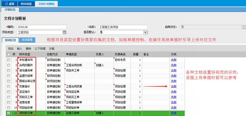Open the 详细信息 tab
246x116 pixels.
[x=10, y=10]
